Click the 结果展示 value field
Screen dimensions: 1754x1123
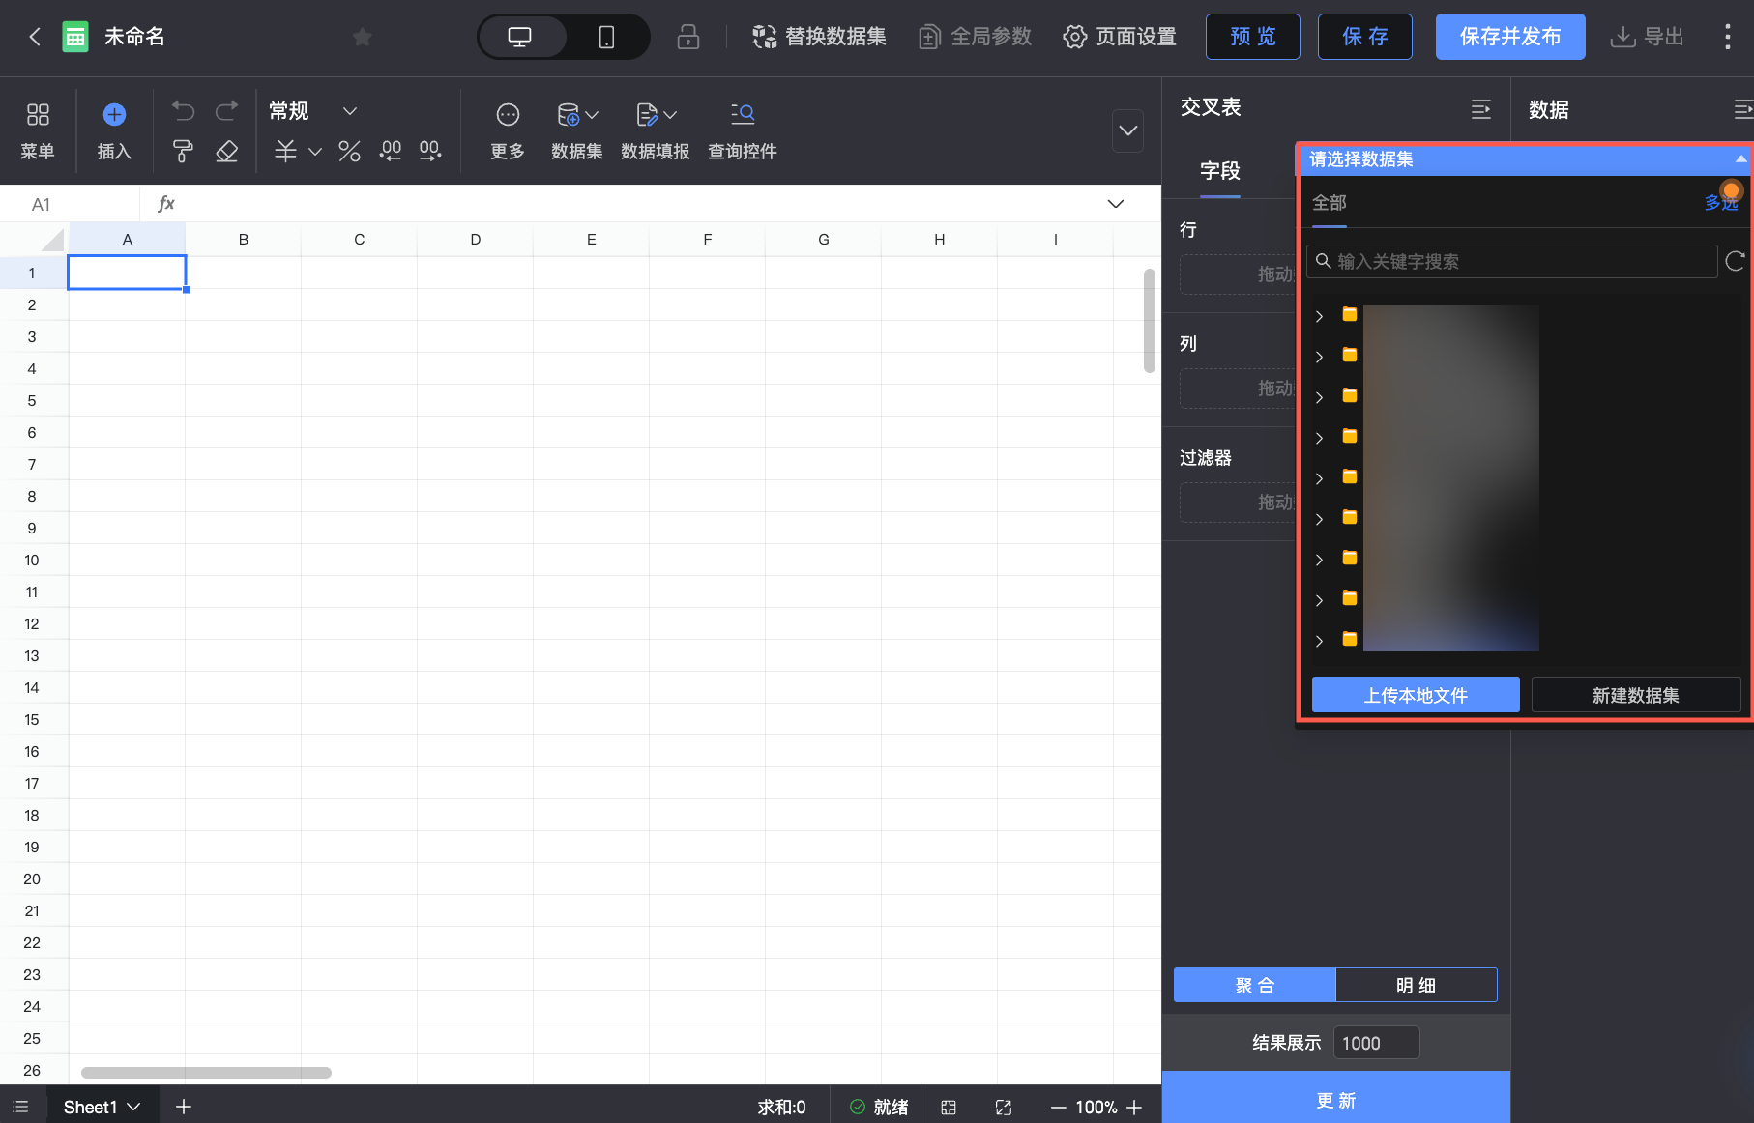point(1376,1044)
